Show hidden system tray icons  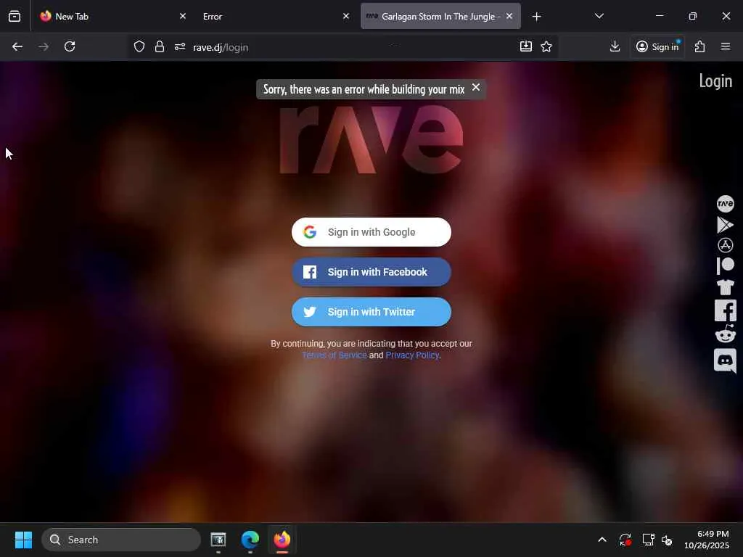pos(602,540)
